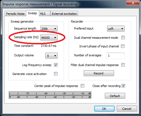The image size is (141, 116).
Task: Click the Sweep generator group label
Action: click(22, 21)
